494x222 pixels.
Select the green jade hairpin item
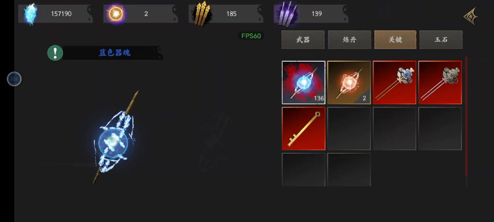(440, 82)
